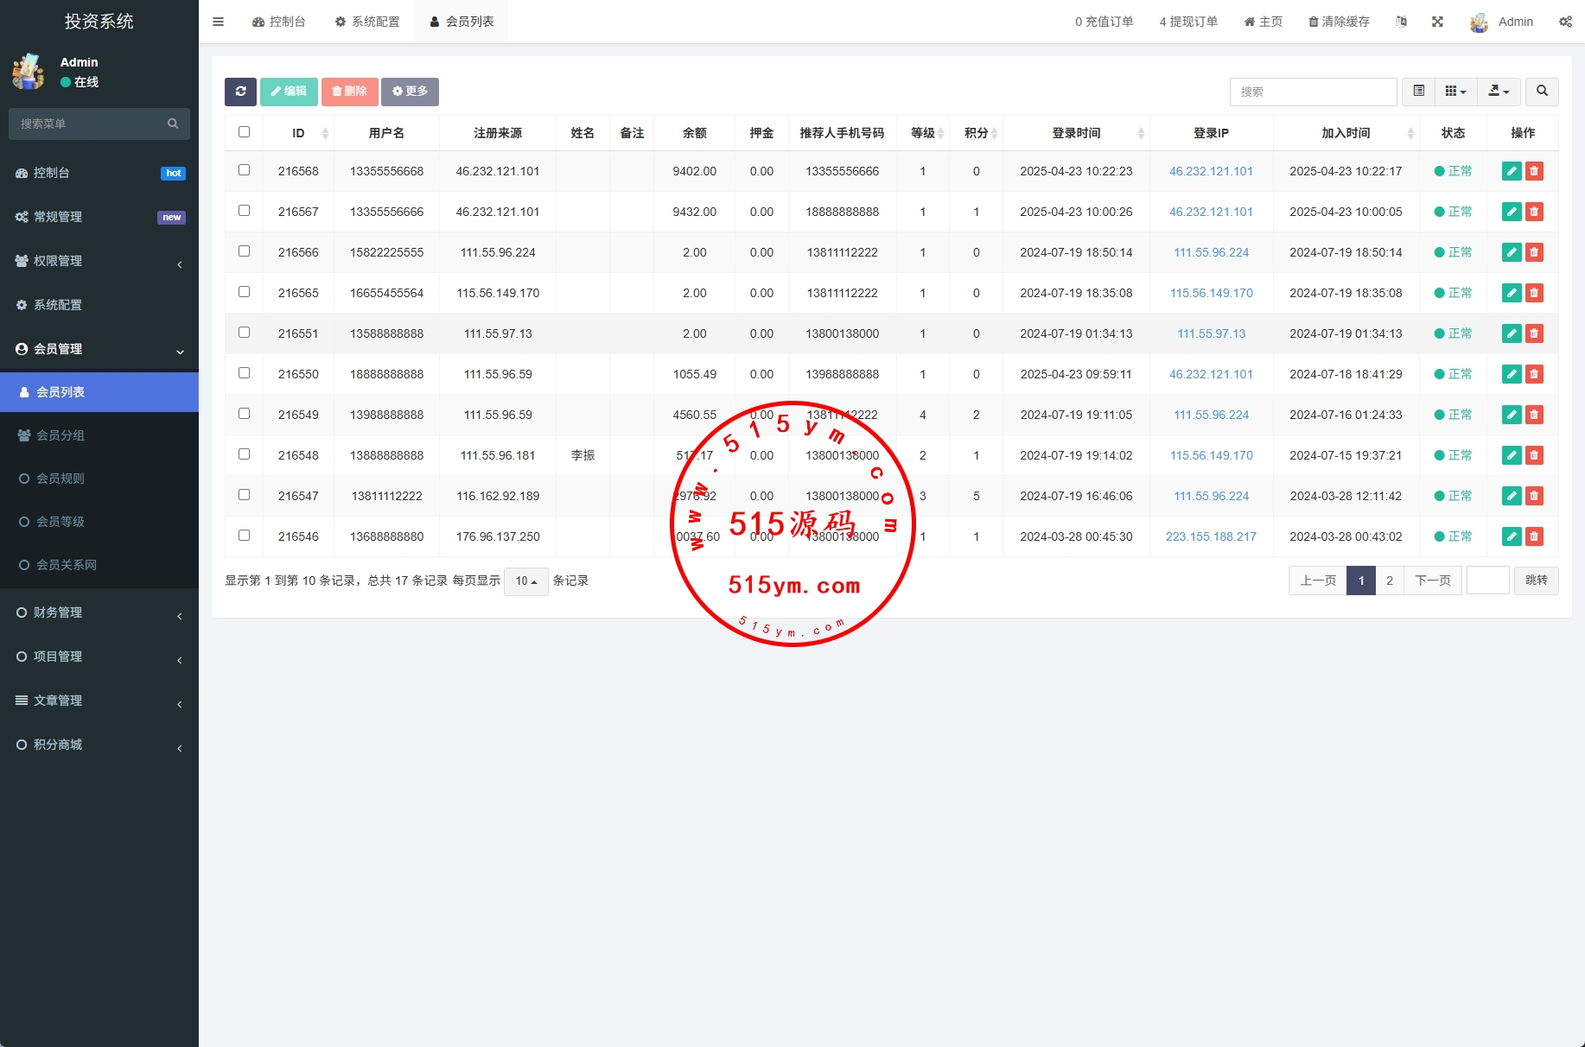The height and width of the screenshot is (1047, 1585).
Task: Sort table by ID column header
Action: (299, 133)
